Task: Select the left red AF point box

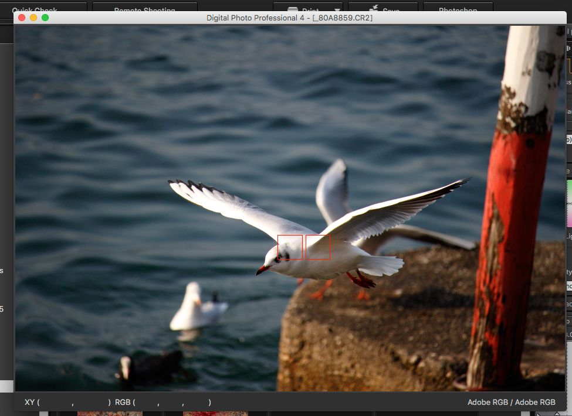Action: pos(290,247)
